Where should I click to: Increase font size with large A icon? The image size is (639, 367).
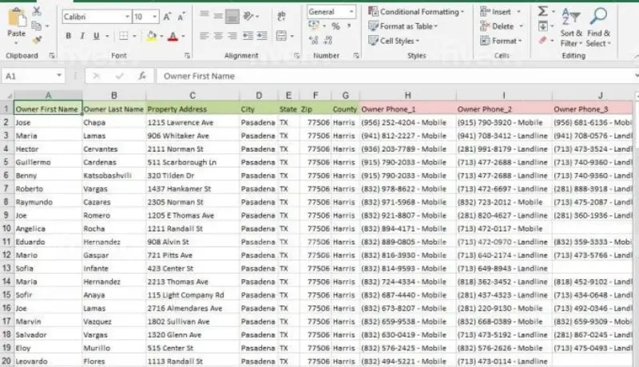pos(167,17)
